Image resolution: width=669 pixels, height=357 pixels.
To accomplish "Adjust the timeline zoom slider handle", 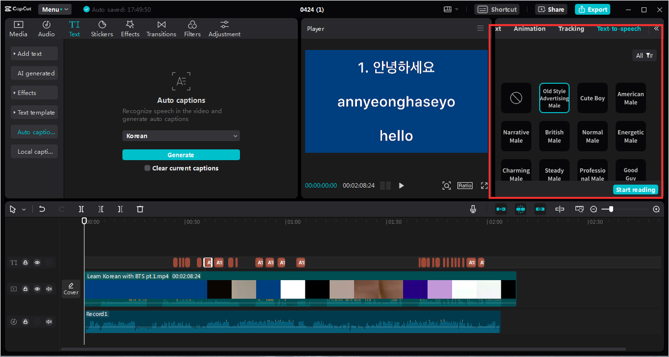I will click(610, 209).
